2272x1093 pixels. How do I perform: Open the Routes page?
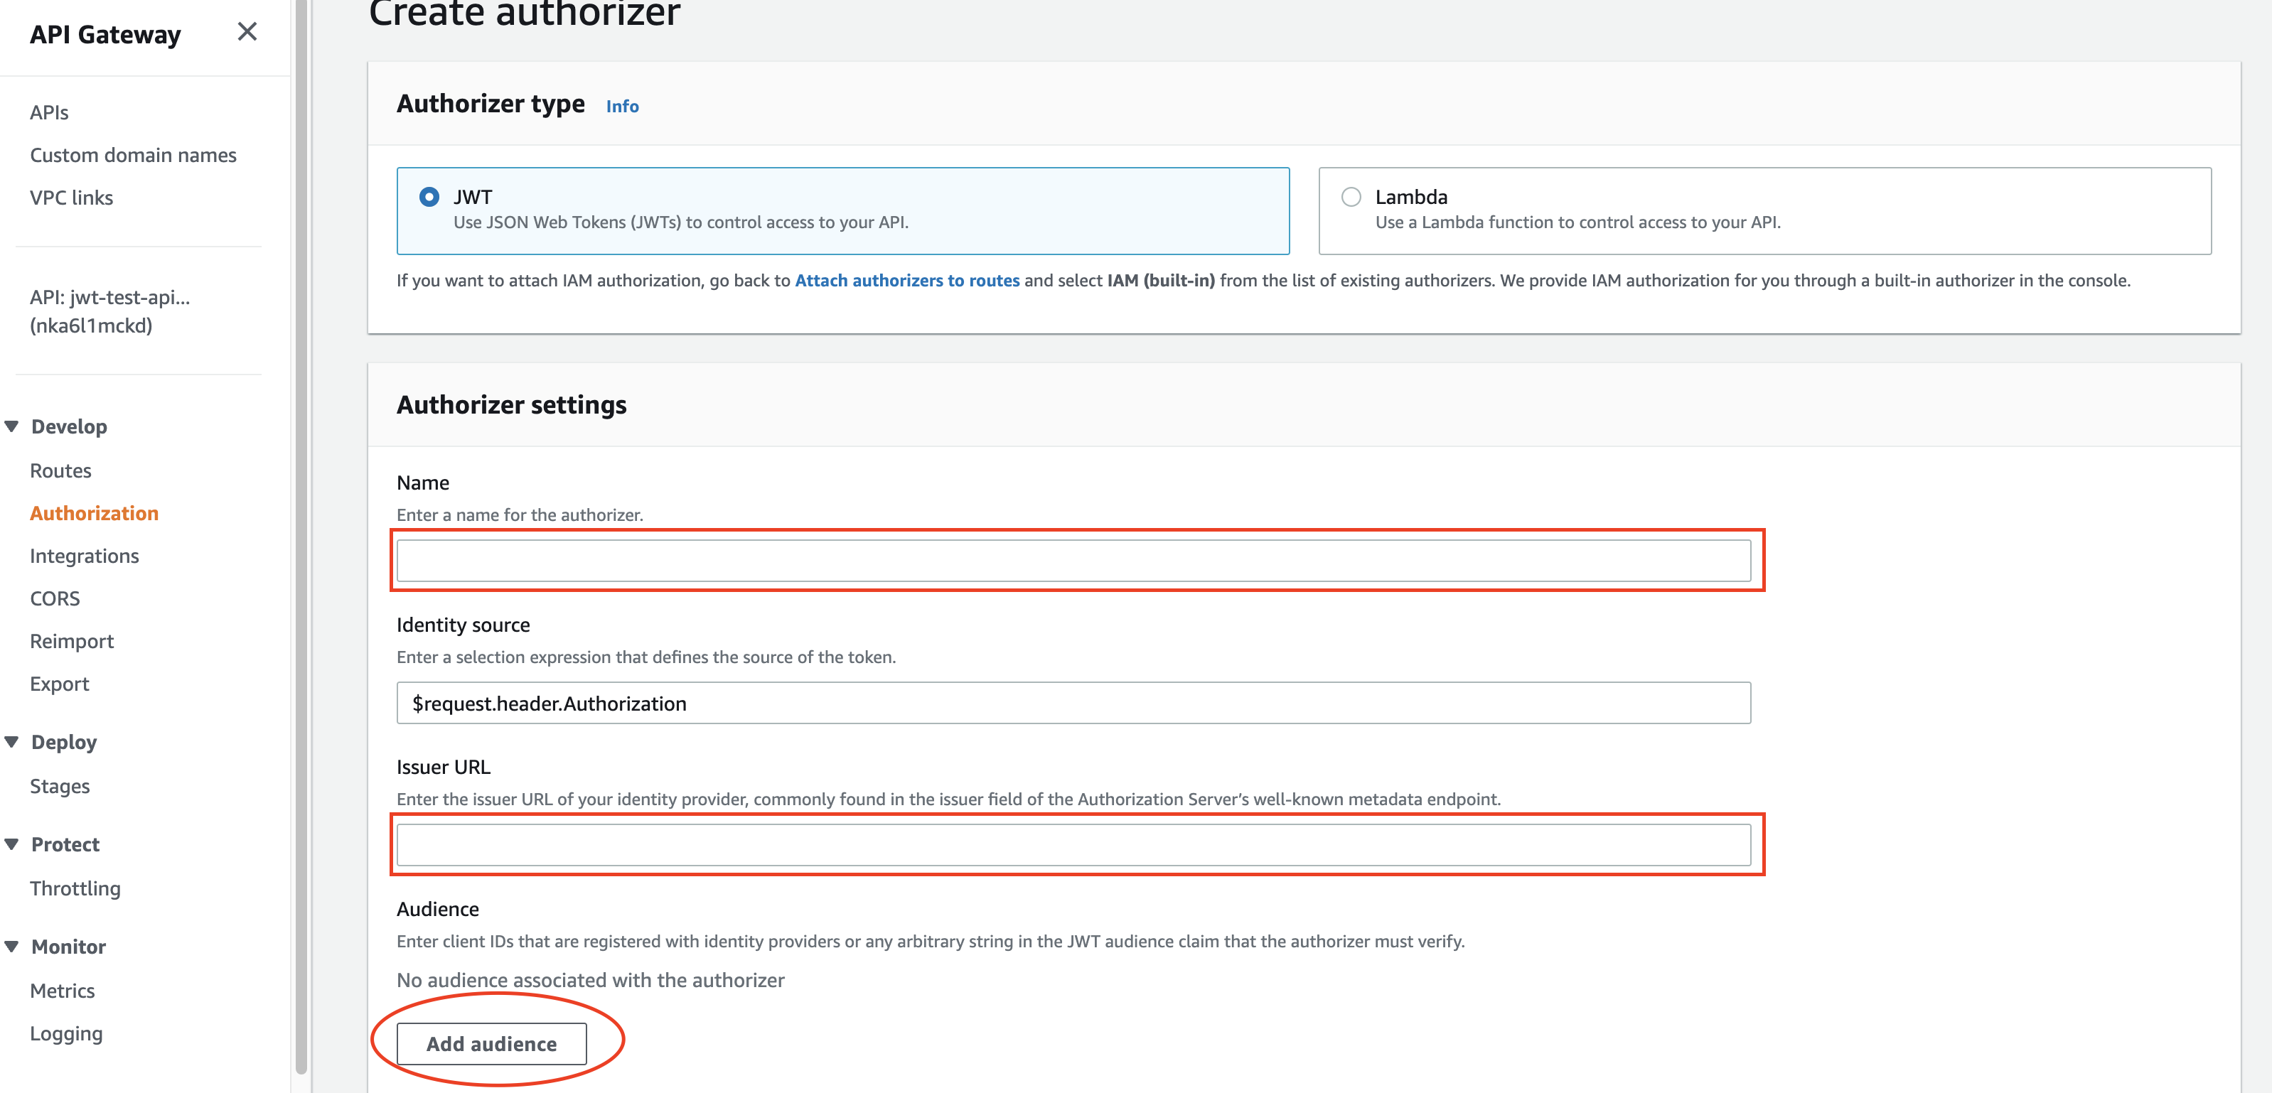(x=60, y=470)
